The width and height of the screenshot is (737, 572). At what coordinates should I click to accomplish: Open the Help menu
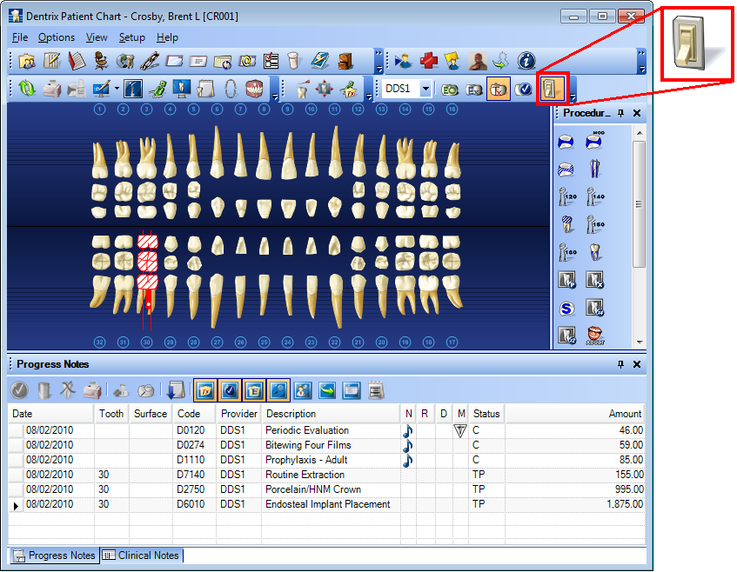(x=167, y=37)
